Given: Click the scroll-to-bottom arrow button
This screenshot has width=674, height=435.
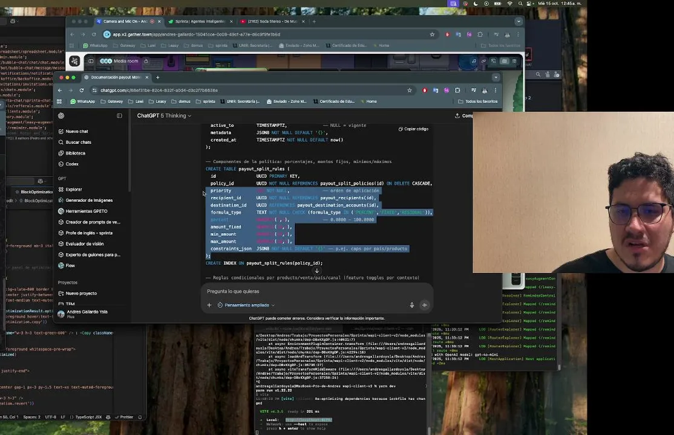Looking at the screenshot, I should [x=317, y=271].
